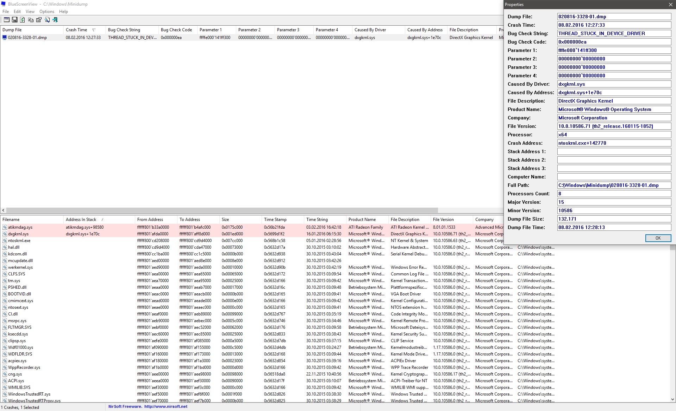Open the nirsoft.net link in status bar
This screenshot has width=676, height=411.
[165, 407]
